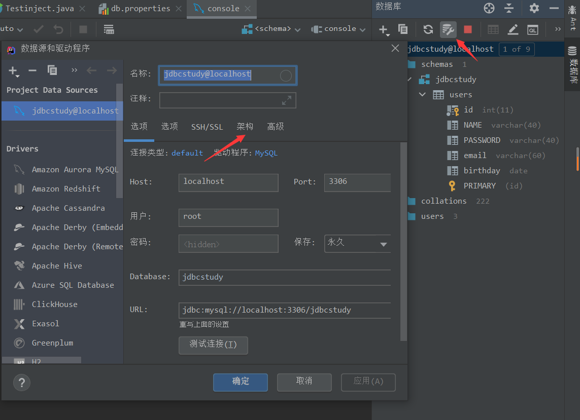Click locate crosshair icon in database panel header
The image size is (580, 420).
tap(489, 8)
